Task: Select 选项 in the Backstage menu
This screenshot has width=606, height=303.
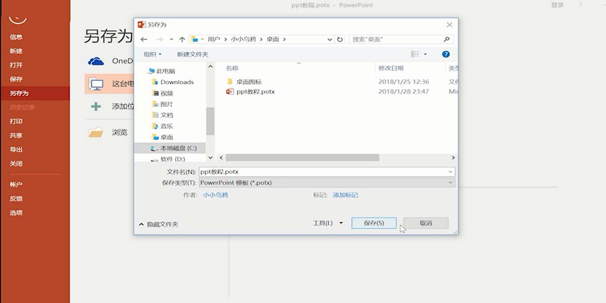Action: pos(16,213)
